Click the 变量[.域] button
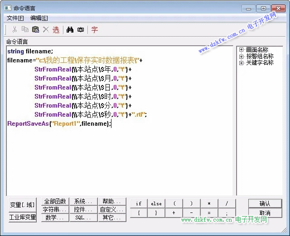Viewport: 290px width, 236px height. click(22, 205)
